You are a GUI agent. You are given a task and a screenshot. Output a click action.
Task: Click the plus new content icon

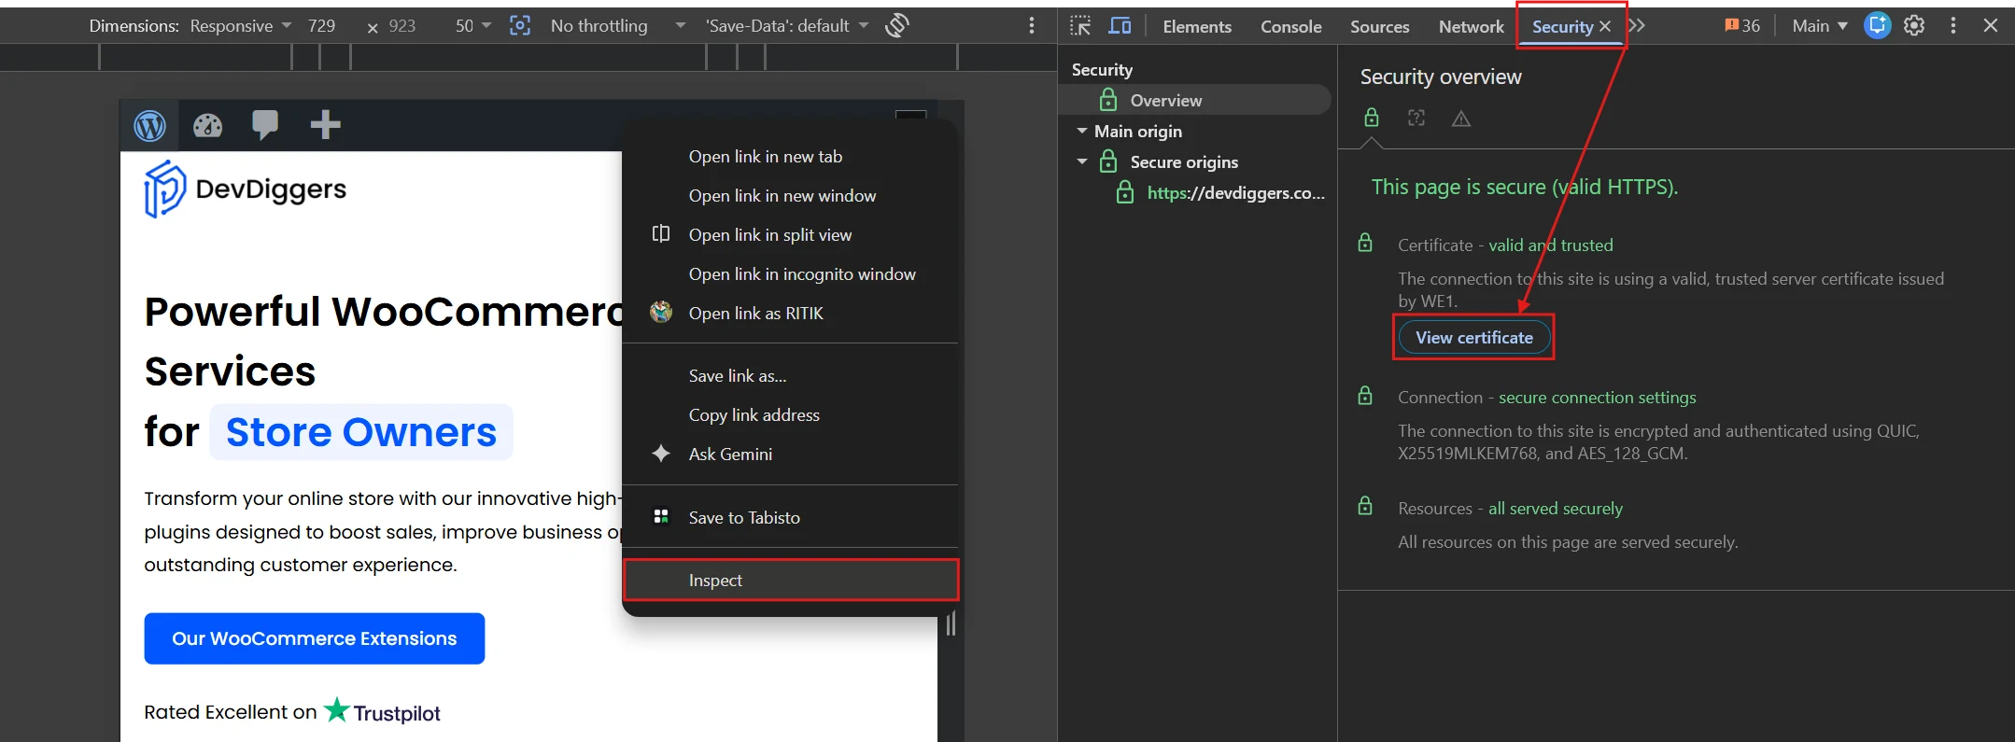325,124
